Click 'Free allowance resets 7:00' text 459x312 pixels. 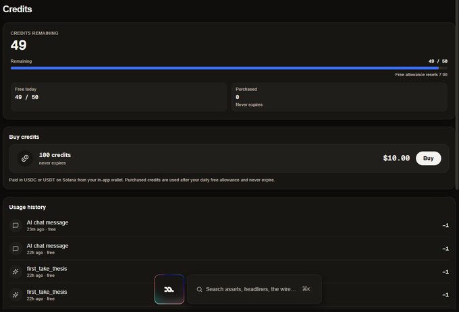pyautogui.click(x=421, y=75)
